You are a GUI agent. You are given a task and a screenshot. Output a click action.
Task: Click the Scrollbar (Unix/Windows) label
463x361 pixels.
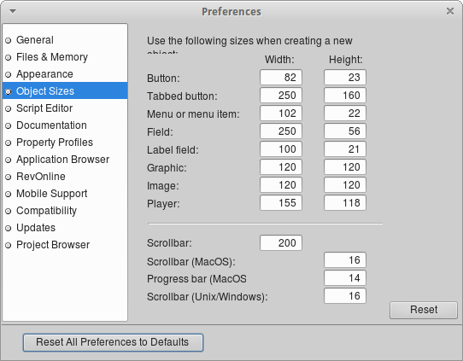pyautogui.click(x=208, y=297)
